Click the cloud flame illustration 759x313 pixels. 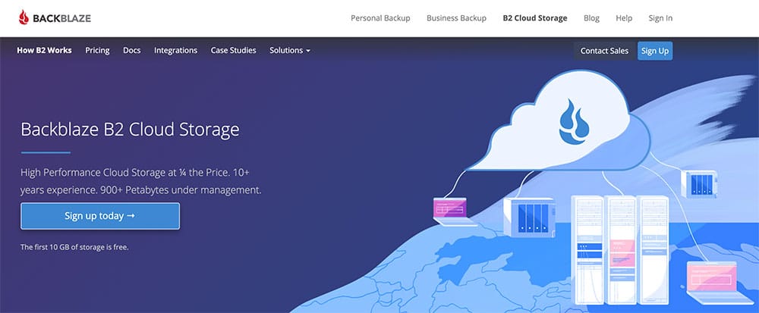(x=574, y=122)
